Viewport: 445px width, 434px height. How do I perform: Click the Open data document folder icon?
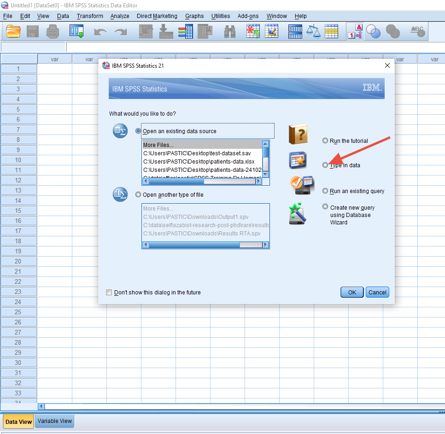(13, 31)
